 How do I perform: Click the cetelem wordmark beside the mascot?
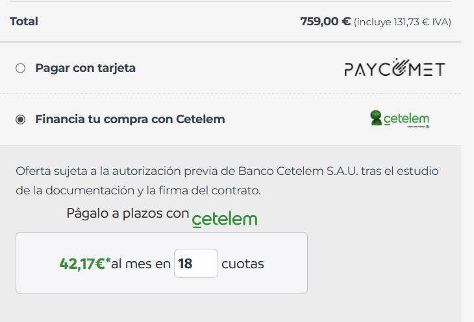tap(406, 119)
